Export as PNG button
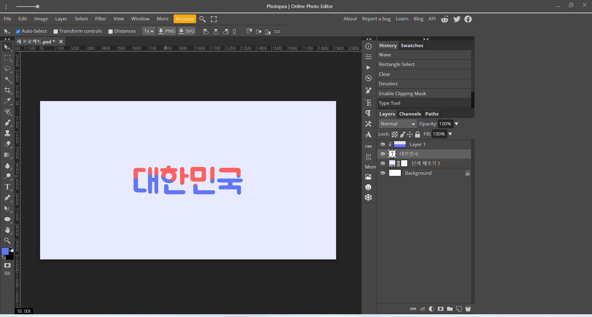The width and height of the screenshot is (592, 317). click(x=166, y=31)
